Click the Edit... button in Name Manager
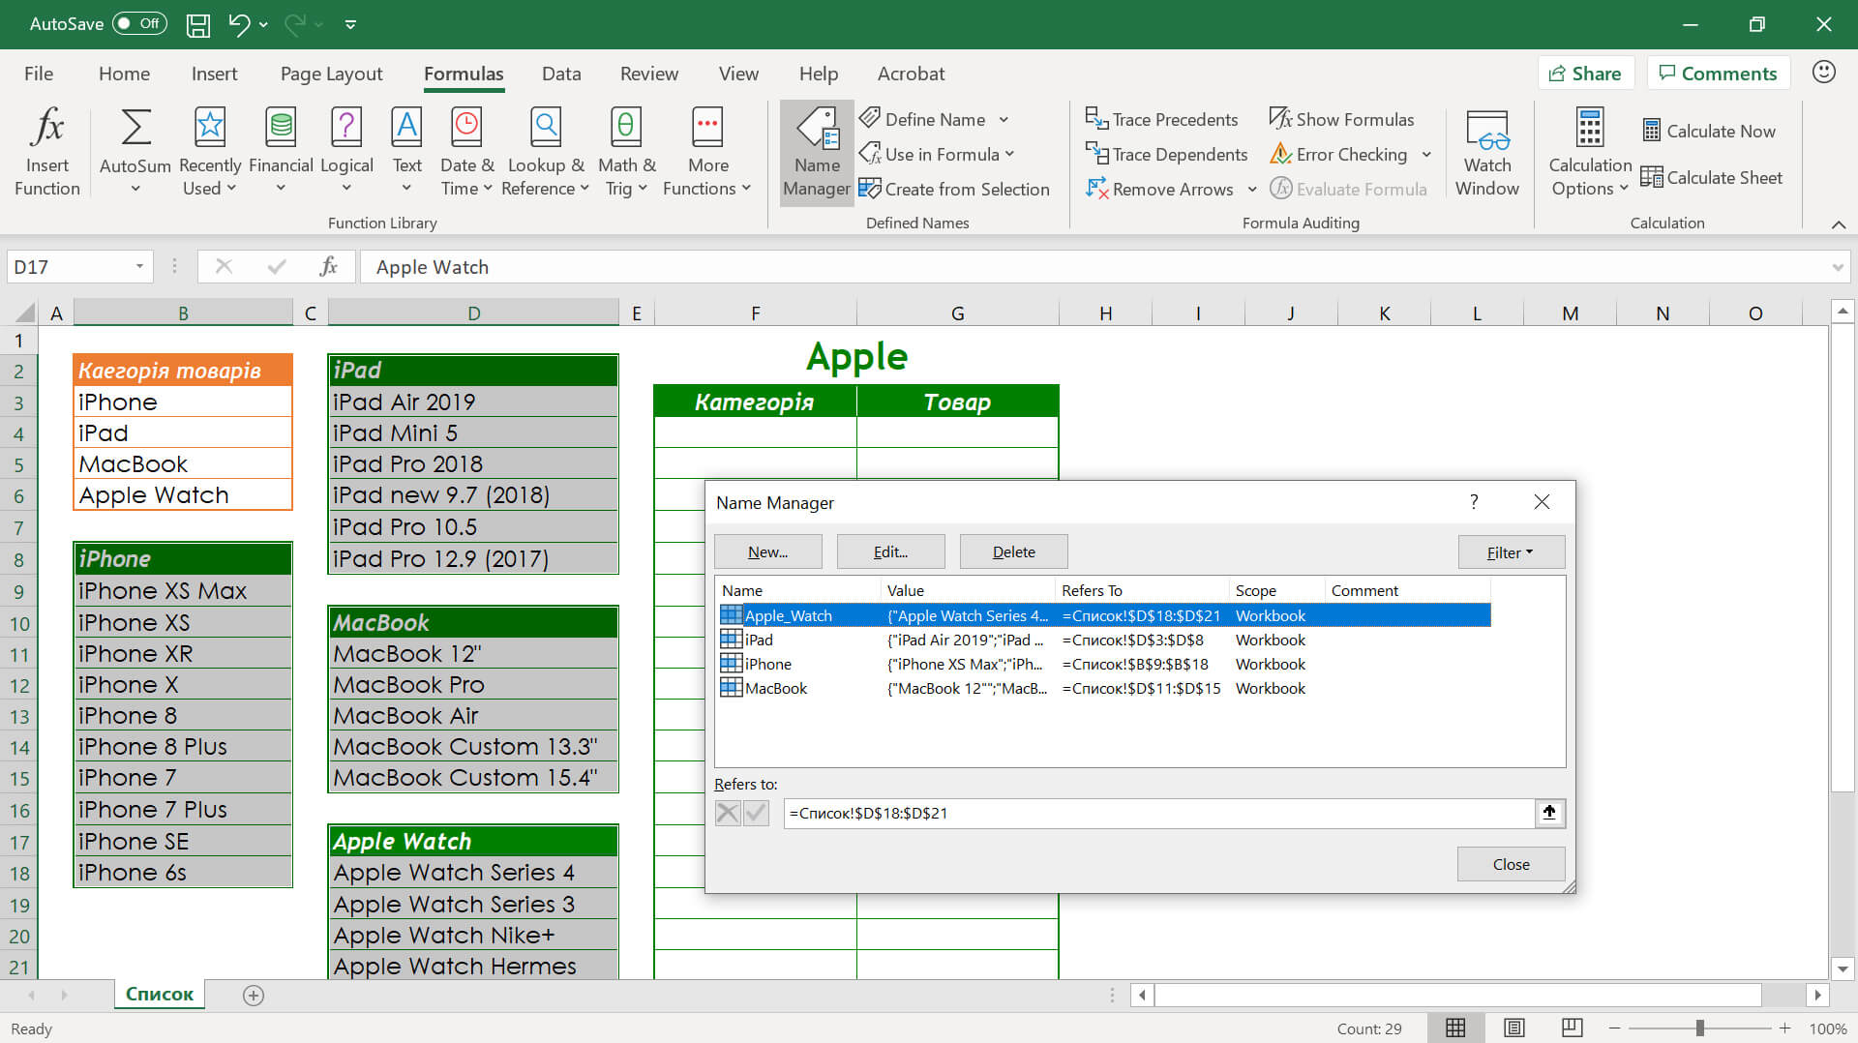1858x1043 pixels. (x=890, y=551)
